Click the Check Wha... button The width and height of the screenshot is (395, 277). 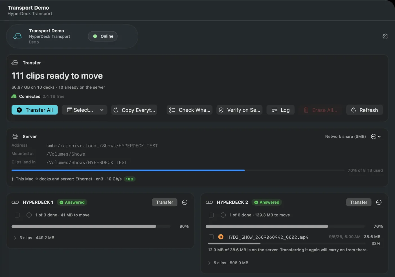tap(190, 110)
